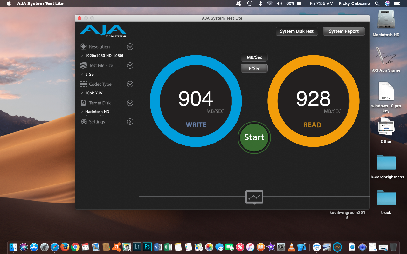Click the Test File Size stack icon
Viewport: 407px width, 254px height.
click(x=84, y=65)
